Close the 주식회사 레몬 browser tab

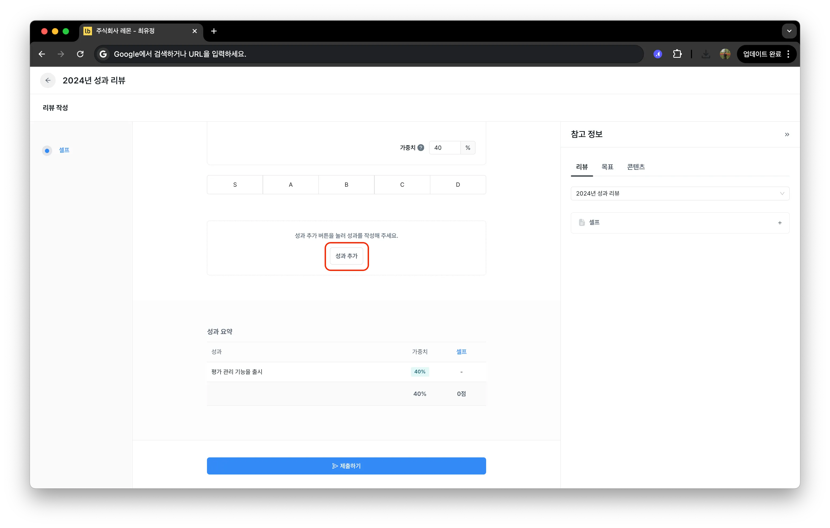pyautogui.click(x=195, y=31)
